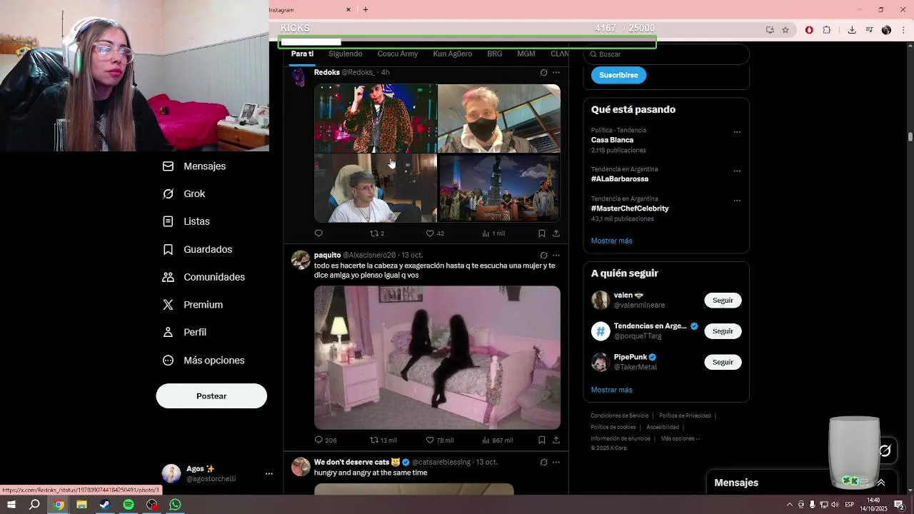Open more options on Redoks post
914x514 pixels.
coord(556,72)
